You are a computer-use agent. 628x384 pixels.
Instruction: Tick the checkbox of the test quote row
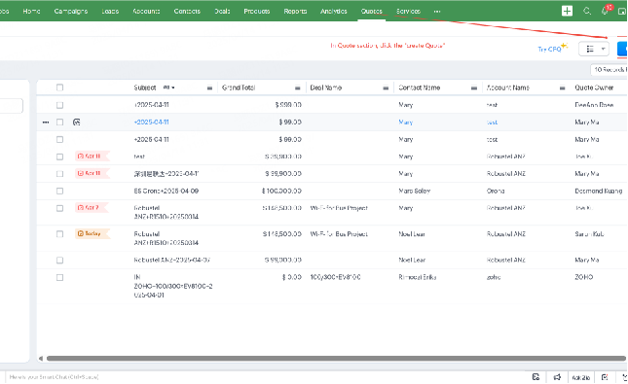click(59, 157)
